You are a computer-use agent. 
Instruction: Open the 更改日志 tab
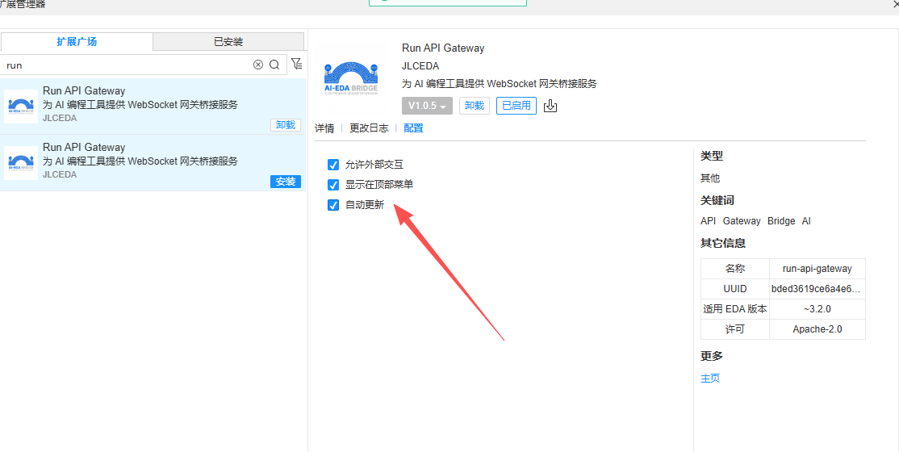370,128
